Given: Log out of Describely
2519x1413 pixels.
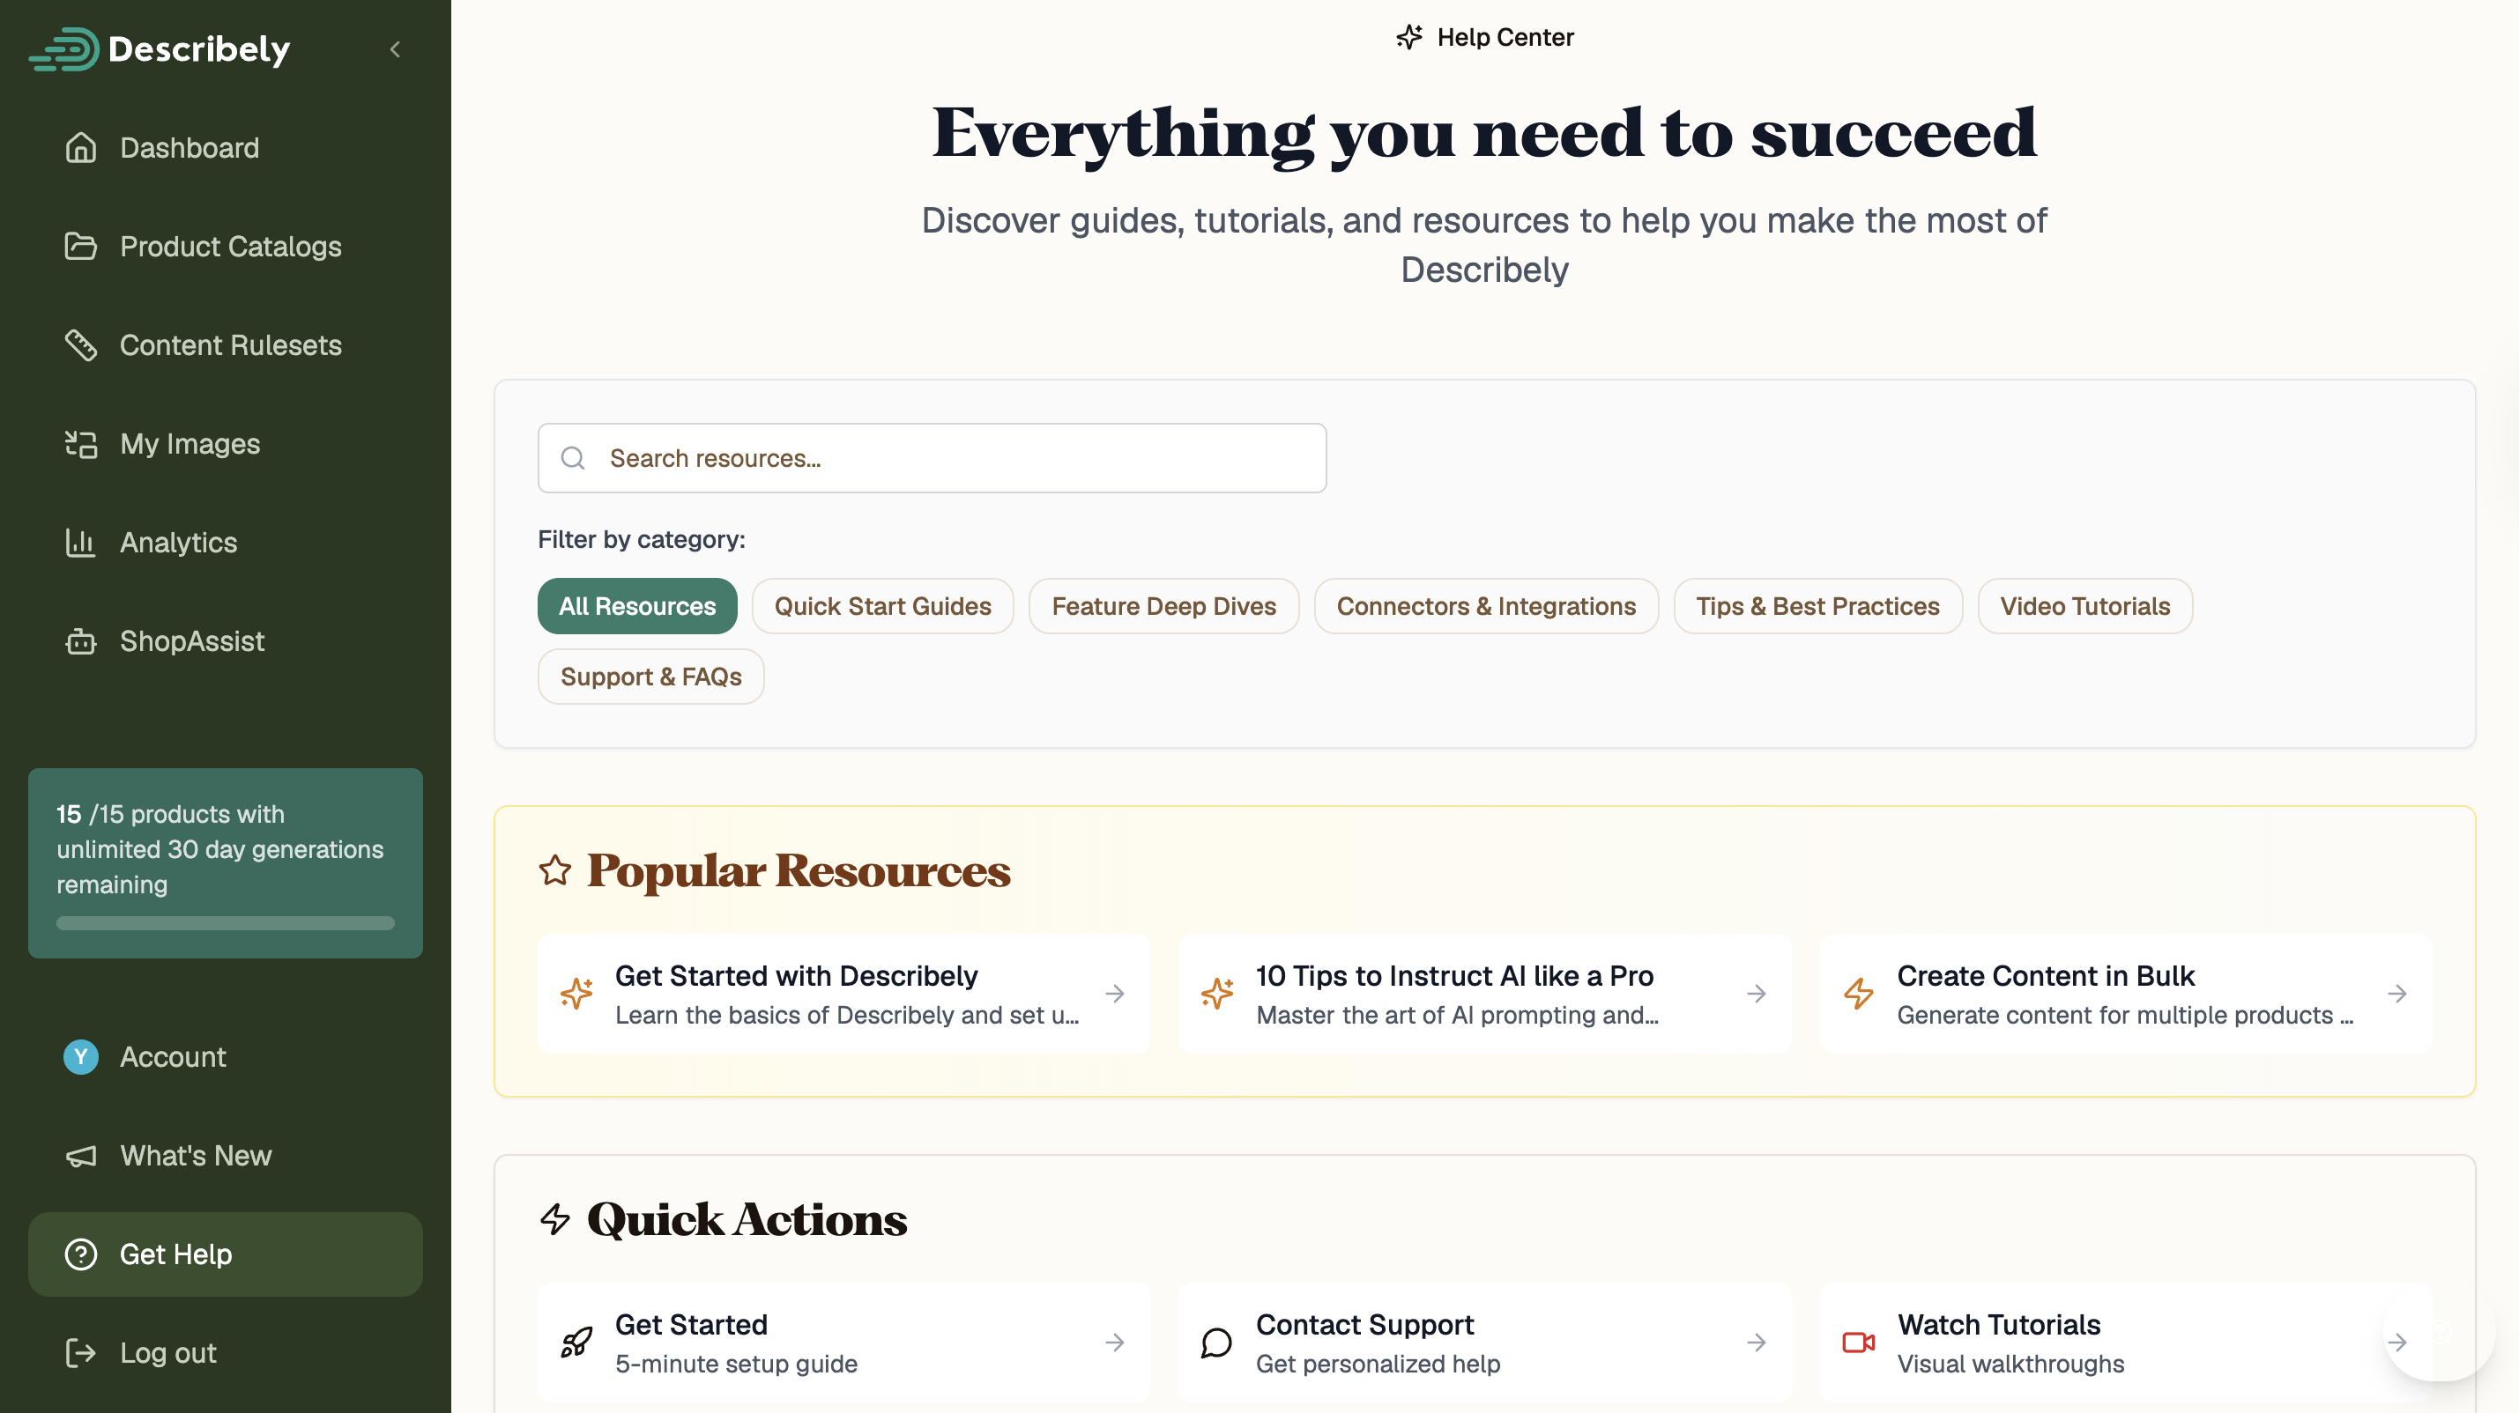Looking at the screenshot, I should 225,1352.
